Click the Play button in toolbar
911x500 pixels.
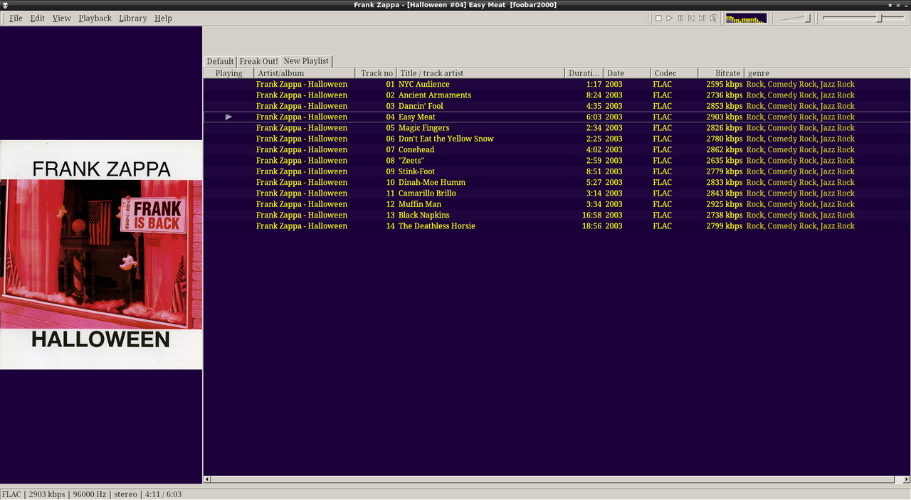pyautogui.click(x=669, y=18)
